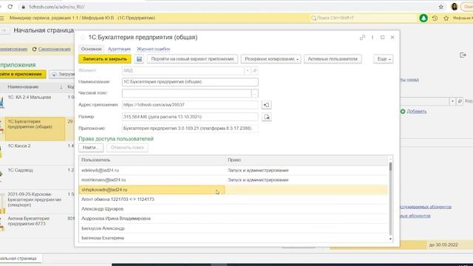
Task: Click Записать и закрыть button
Action: tap(105, 59)
